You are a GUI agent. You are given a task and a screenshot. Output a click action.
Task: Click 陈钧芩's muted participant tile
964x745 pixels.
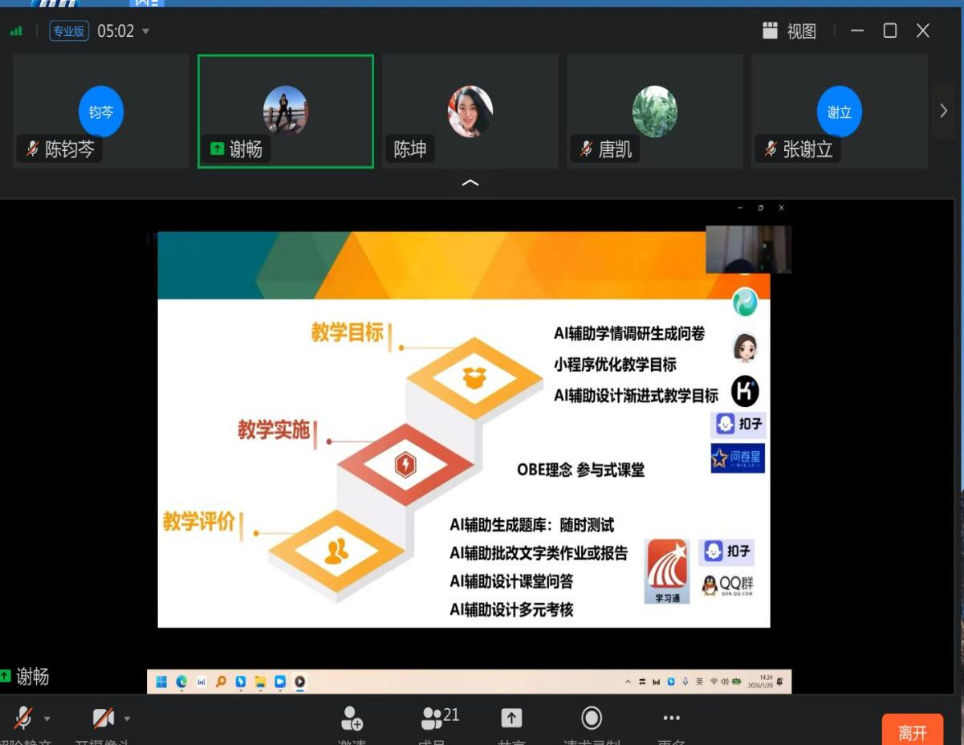[x=101, y=112]
